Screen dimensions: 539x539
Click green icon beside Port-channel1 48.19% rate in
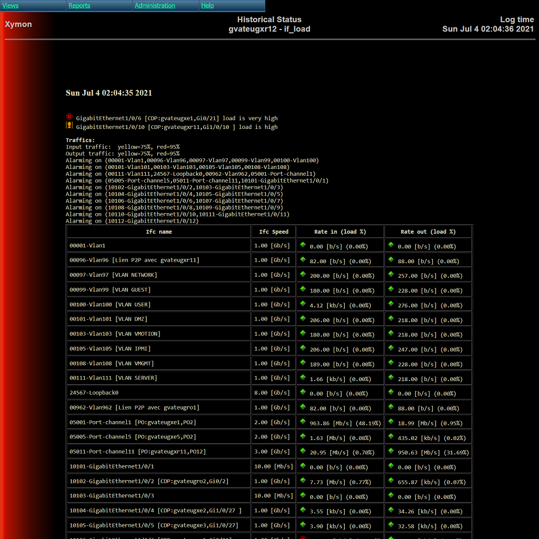click(303, 421)
